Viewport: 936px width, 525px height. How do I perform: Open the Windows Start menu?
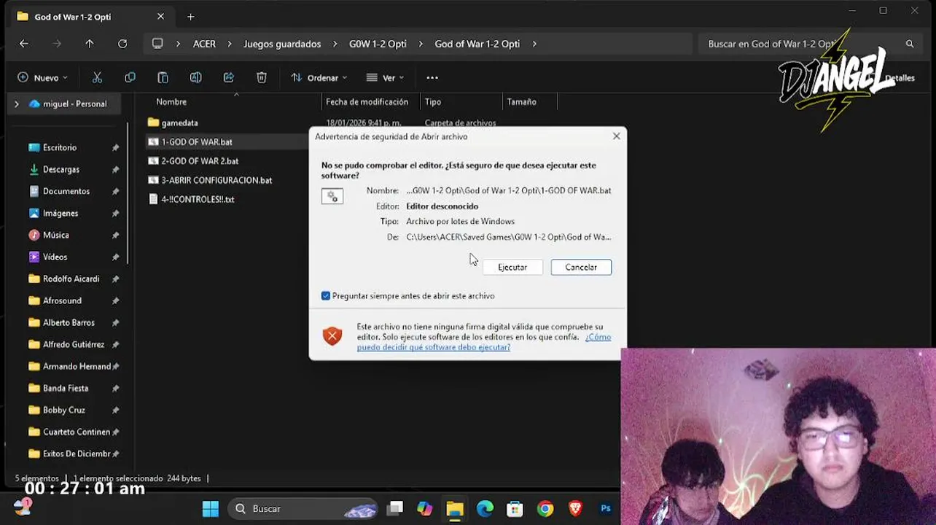(210, 509)
